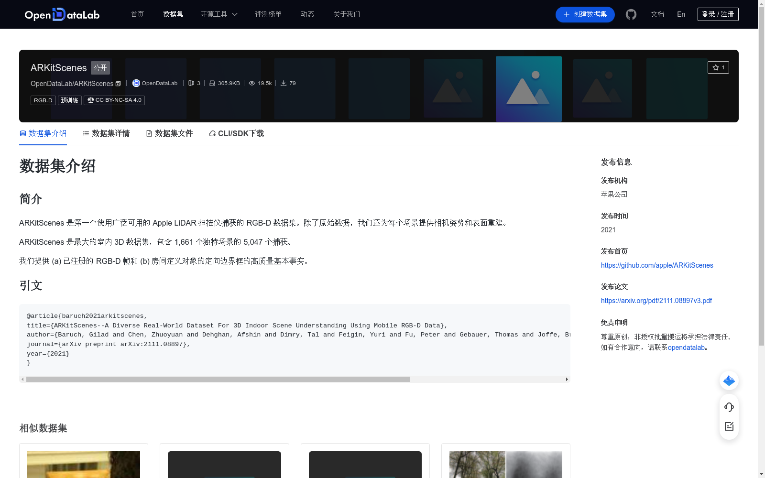Open 关于我们 navigation item
The width and height of the screenshot is (765, 478).
tap(347, 14)
